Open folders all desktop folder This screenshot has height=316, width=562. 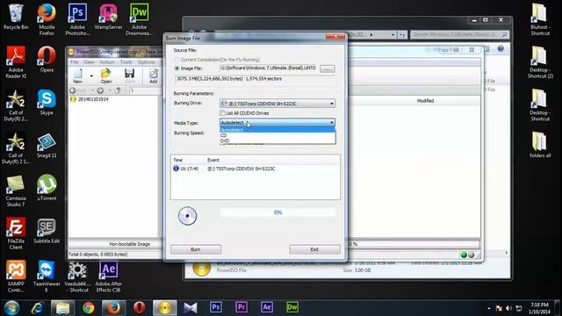click(x=540, y=145)
